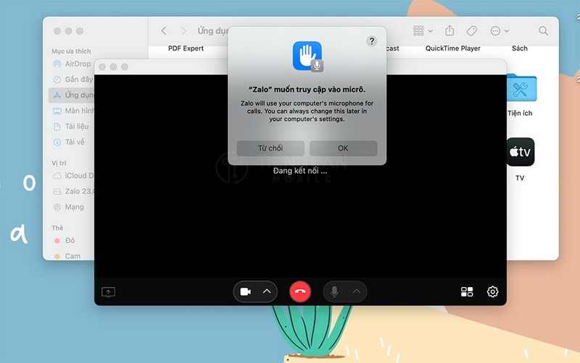Click the Finder share icon

[x=449, y=31]
